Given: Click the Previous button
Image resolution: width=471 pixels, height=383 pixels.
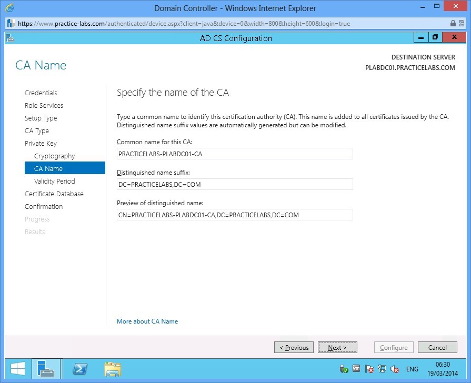Looking at the screenshot, I should 294,347.
